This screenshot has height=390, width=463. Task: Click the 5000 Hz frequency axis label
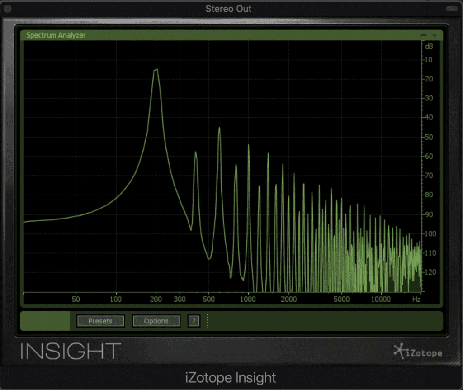(342, 300)
